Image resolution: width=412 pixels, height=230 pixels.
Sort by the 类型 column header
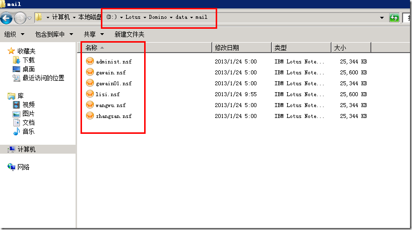[301, 48]
